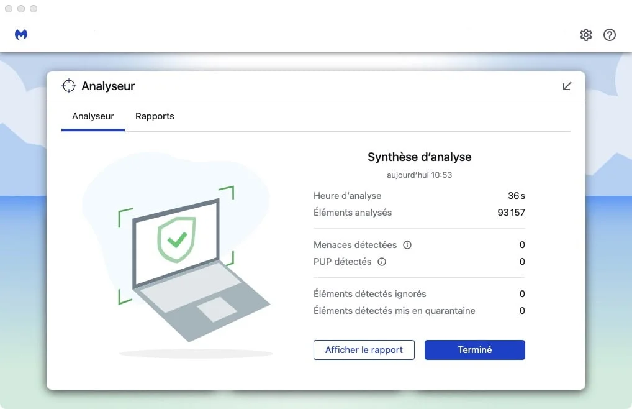Open Malwarebytes settings via gear icon

pyautogui.click(x=585, y=35)
